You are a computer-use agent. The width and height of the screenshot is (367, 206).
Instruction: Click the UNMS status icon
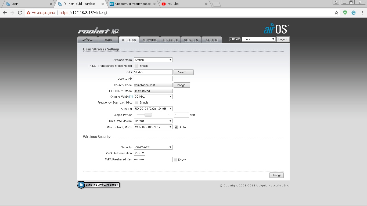235,39
